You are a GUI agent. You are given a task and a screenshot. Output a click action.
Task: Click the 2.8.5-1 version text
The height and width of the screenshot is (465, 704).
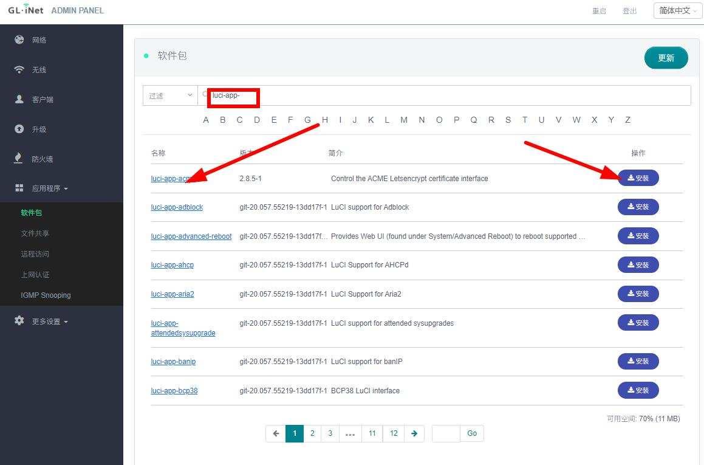(x=250, y=178)
